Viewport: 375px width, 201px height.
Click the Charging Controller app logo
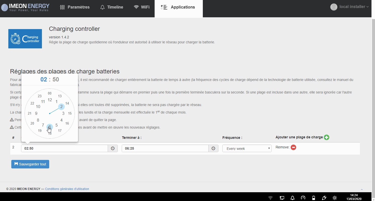[x=25, y=39]
